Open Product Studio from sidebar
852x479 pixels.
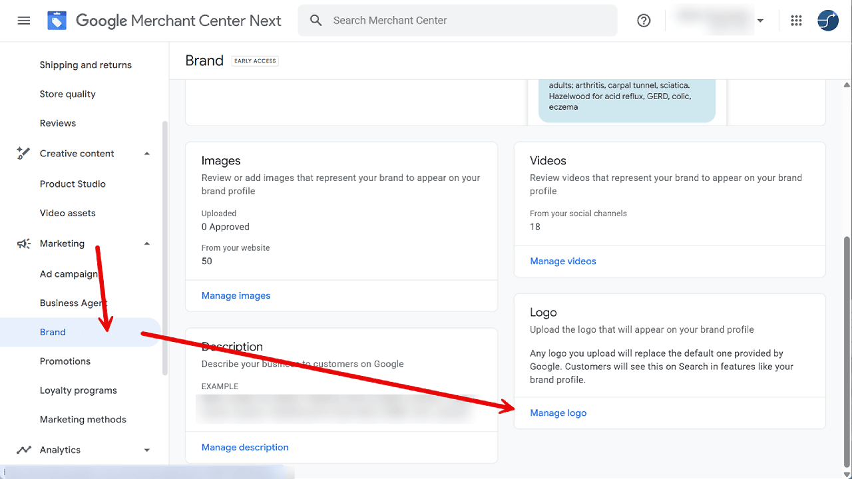(x=73, y=184)
